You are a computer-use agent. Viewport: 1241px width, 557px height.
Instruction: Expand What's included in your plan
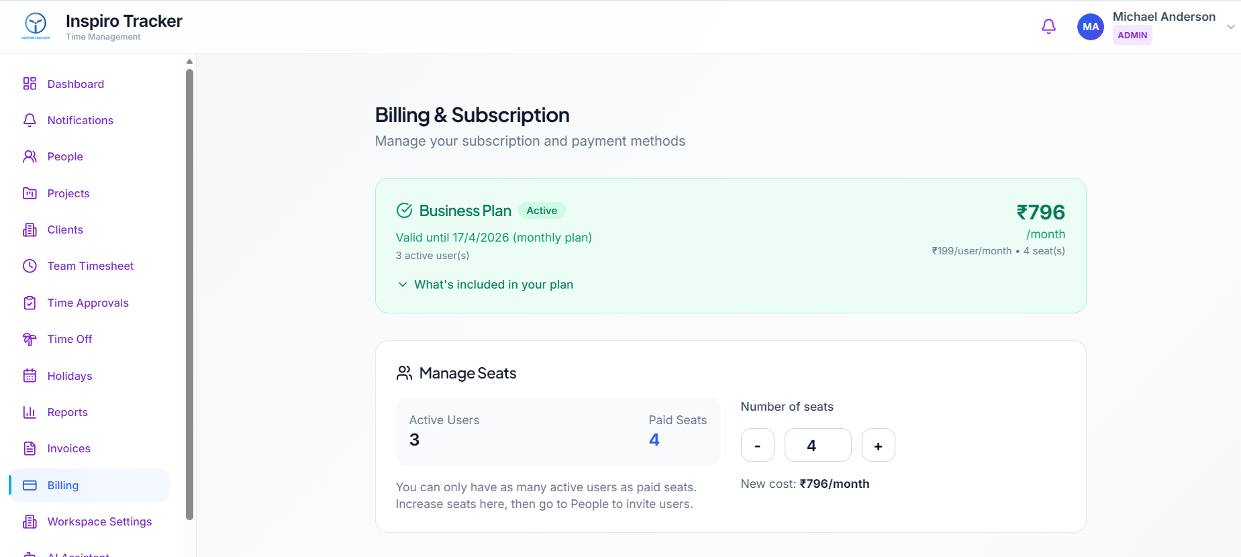click(493, 284)
